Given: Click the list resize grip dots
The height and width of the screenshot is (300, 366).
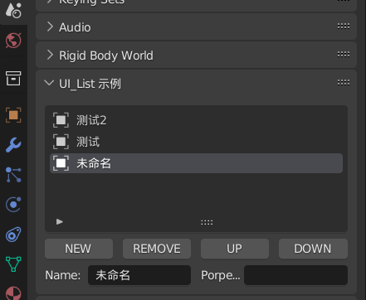Looking at the screenshot, I should 207,222.
